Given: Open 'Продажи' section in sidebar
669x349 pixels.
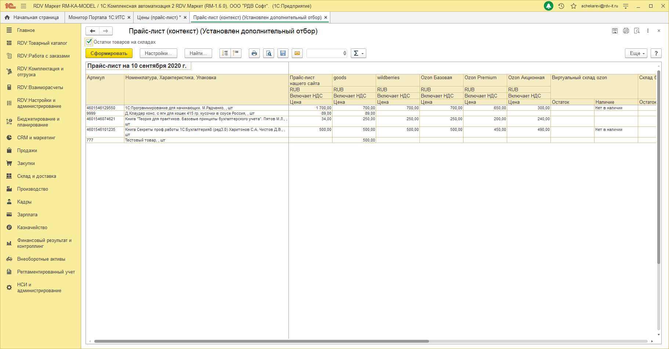Looking at the screenshot, I should click(x=27, y=150).
